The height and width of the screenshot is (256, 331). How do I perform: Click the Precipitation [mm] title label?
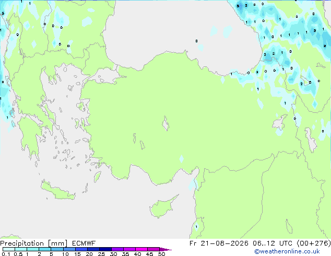point(33,243)
